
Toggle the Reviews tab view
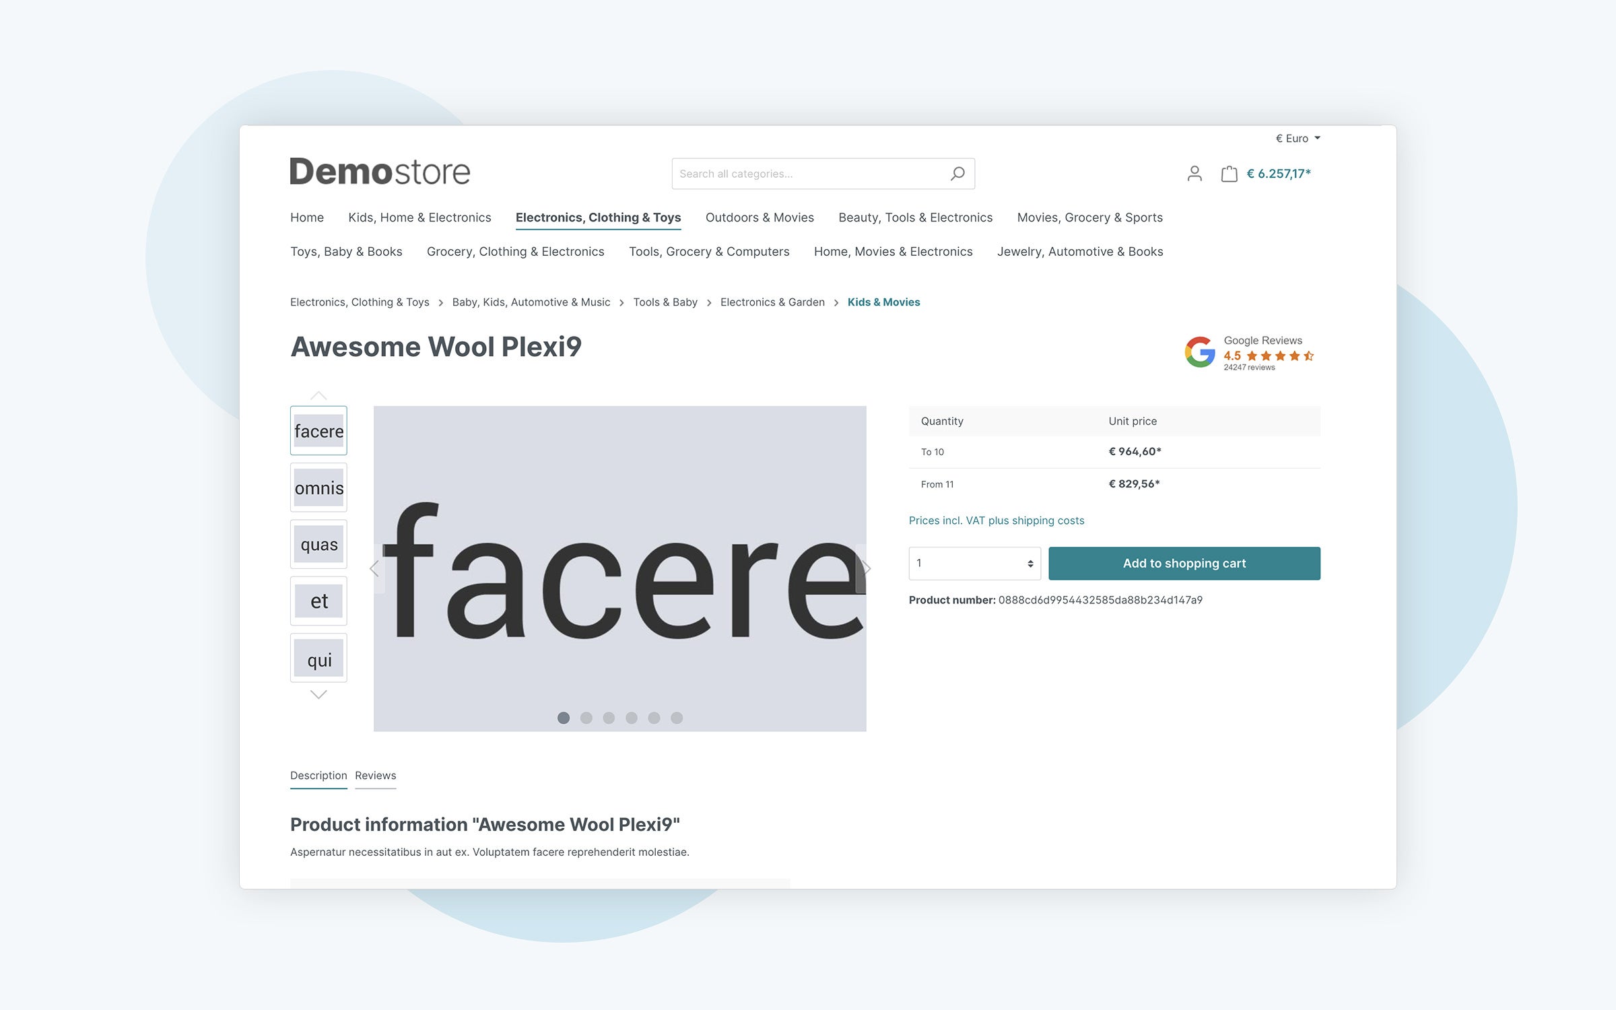tap(376, 775)
